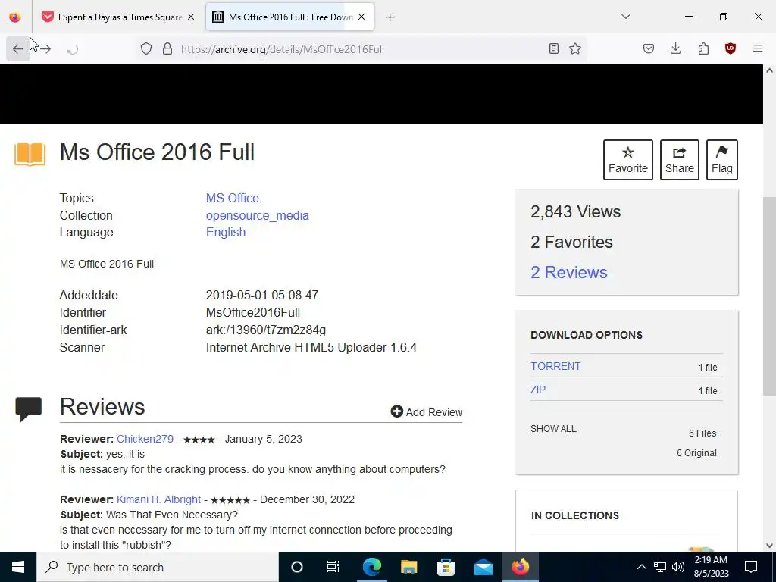Click the scrollbar up arrow

[x=769, y=70]
